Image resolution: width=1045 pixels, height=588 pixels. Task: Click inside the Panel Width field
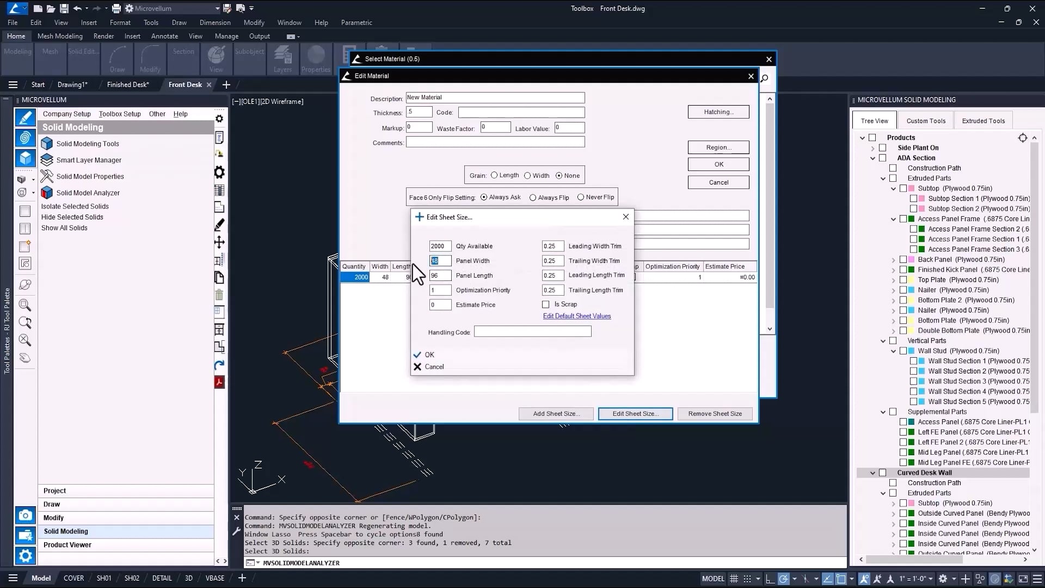pyautogui.click(x=440, y=261)
